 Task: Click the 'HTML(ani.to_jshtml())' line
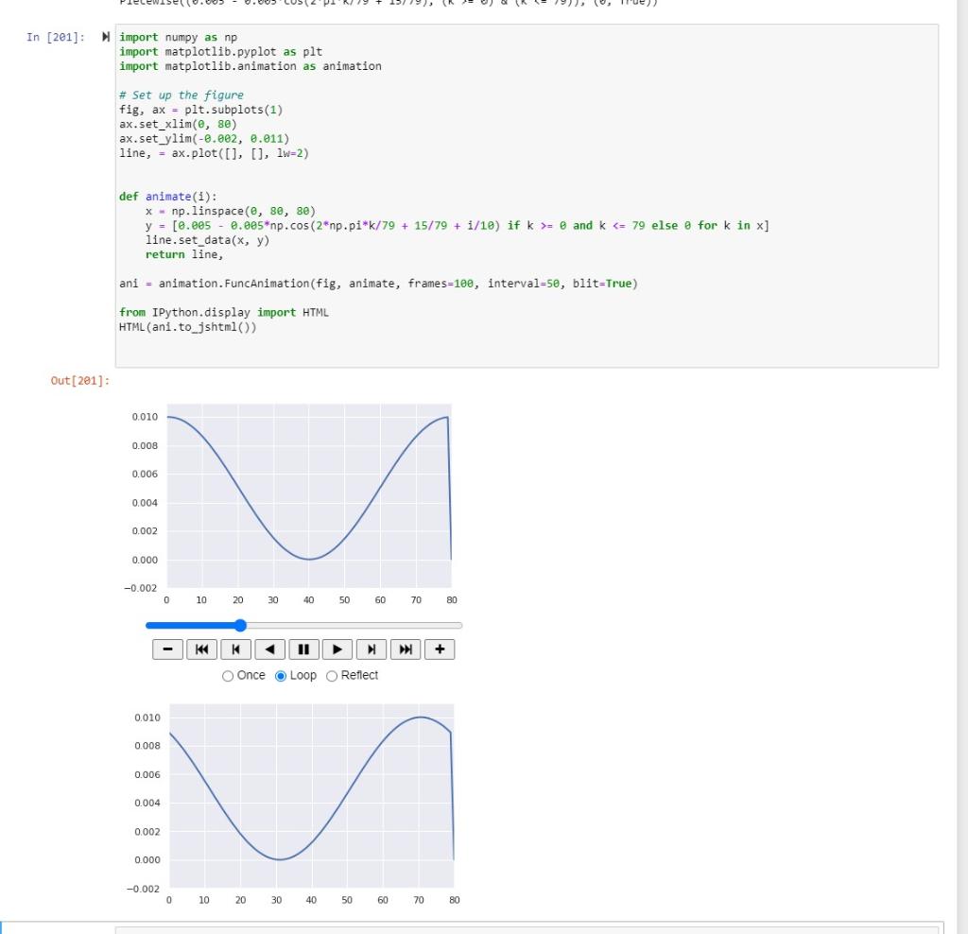click(188, 327)
